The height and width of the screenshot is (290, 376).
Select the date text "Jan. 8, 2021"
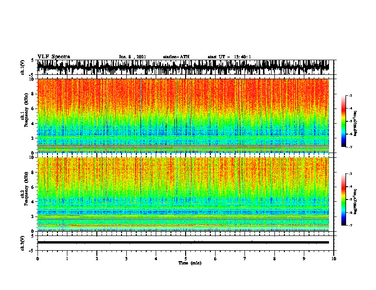pos(132,57)
